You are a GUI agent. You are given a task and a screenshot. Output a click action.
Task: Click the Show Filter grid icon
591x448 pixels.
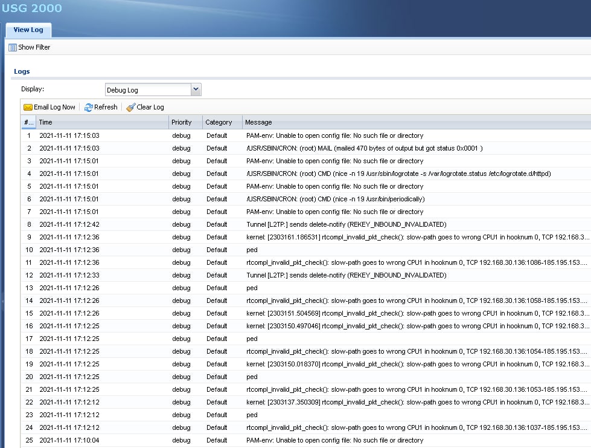12,47
